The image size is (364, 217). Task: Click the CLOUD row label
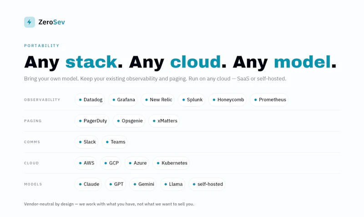point(31,163)
